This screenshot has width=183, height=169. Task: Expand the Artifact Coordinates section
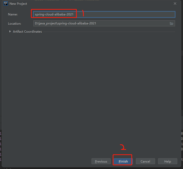(10, 31)
